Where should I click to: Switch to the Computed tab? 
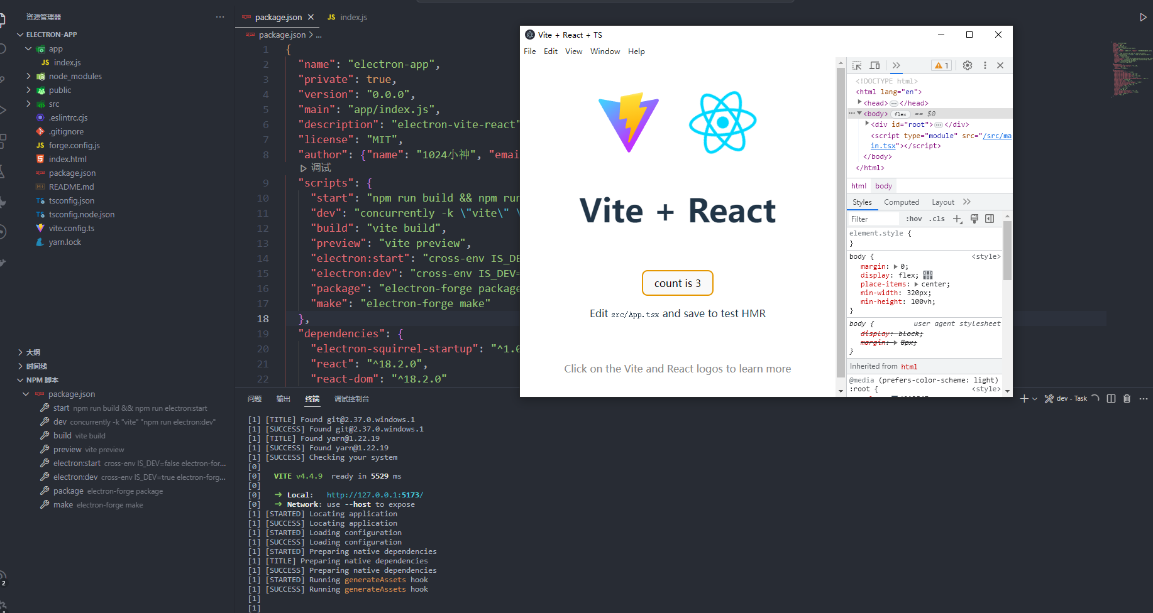[x=902, y=202]
